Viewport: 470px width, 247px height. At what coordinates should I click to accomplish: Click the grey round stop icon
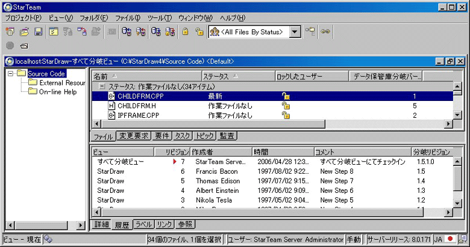(x=10, y=46)
